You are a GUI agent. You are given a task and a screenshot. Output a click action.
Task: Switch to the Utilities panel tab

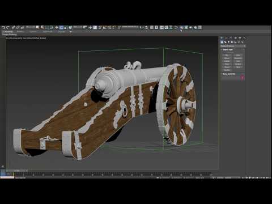244,38
